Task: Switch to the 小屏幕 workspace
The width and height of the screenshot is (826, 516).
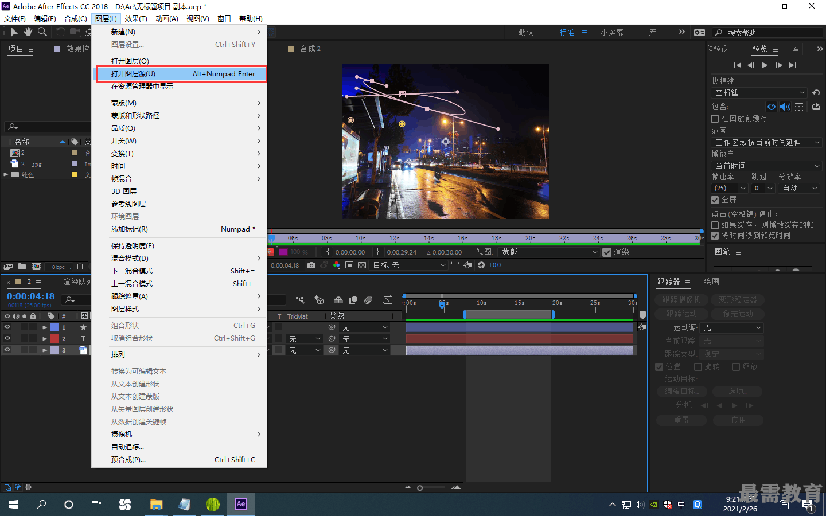Action: click(612, 33)
